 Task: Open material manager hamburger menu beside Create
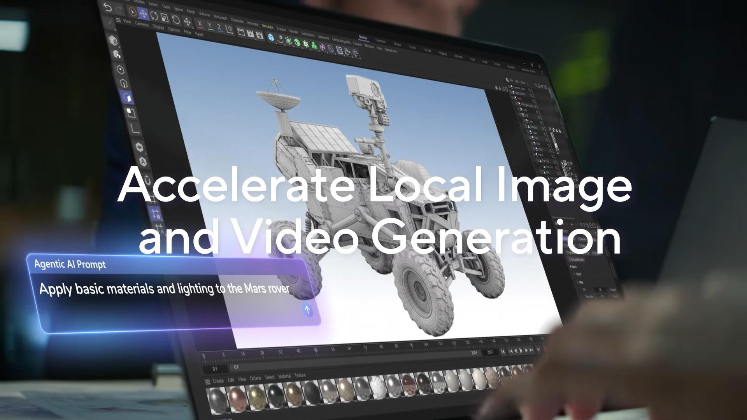207,381
